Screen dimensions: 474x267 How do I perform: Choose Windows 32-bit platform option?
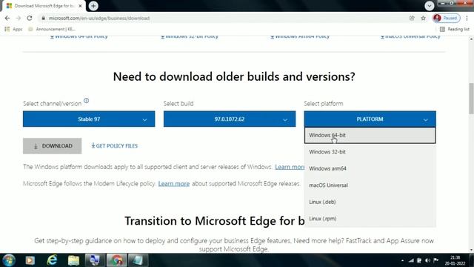pyautogui.click(x=370, y=151)
